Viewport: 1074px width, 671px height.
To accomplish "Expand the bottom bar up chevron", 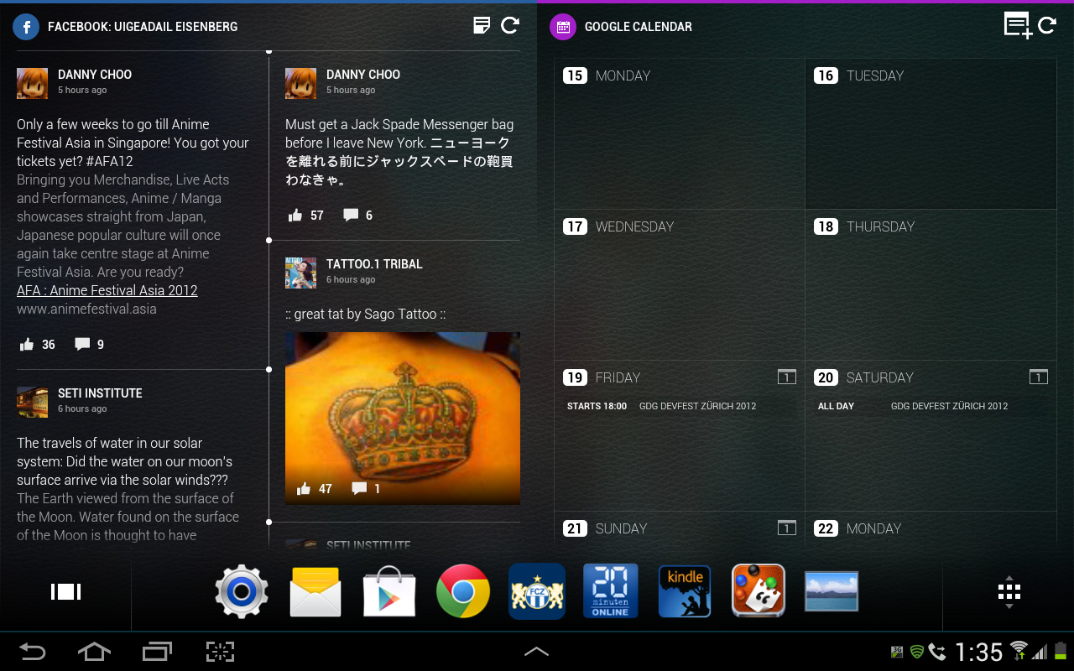I will point(537,652).
